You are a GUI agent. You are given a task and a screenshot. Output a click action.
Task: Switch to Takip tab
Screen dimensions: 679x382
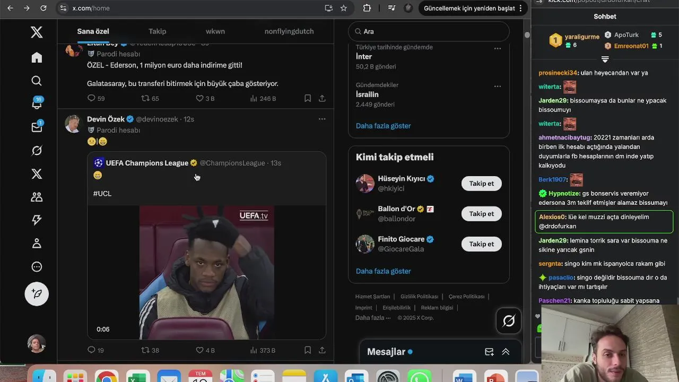click(x=158, y=31)
